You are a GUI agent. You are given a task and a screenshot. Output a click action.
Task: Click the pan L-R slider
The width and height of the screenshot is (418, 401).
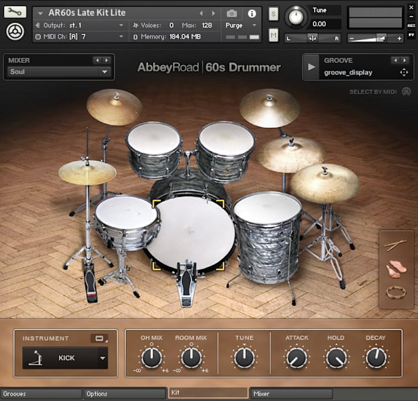[312, 38]
